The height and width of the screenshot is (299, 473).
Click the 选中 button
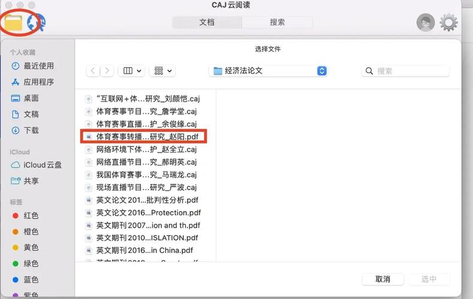point(429,279)
